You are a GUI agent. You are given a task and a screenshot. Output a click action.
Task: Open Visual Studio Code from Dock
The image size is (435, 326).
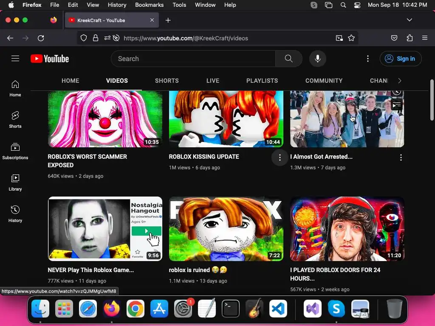click(278, 309)
